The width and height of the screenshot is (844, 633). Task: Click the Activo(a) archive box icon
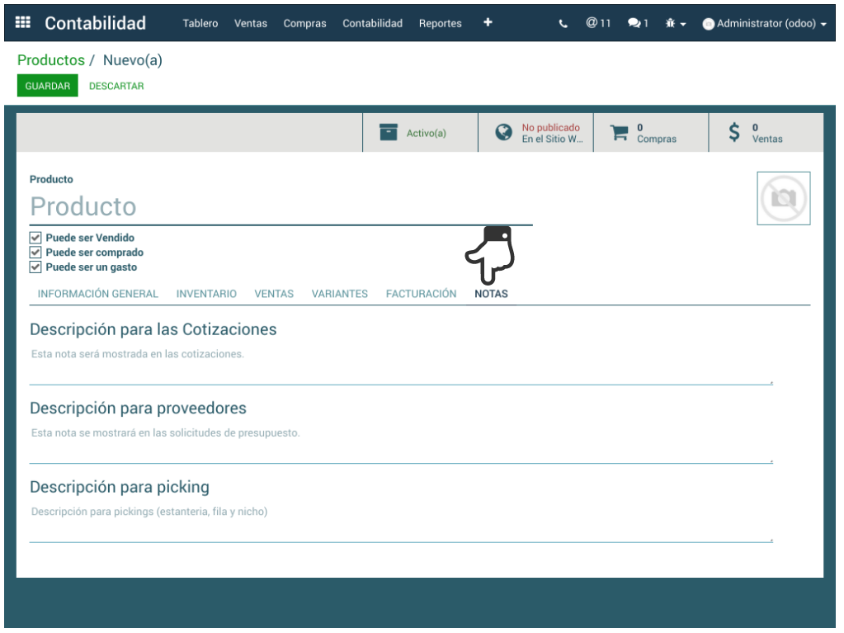click(389, 133)
